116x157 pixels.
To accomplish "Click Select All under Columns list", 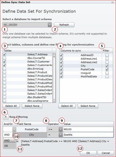I will 67,106.
